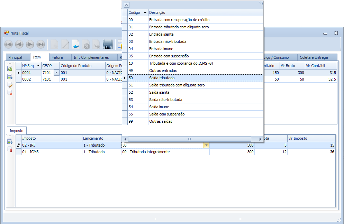Go to the previous record in the toolbar
This screenshot has width=344, height=224.
click(19, 45)
